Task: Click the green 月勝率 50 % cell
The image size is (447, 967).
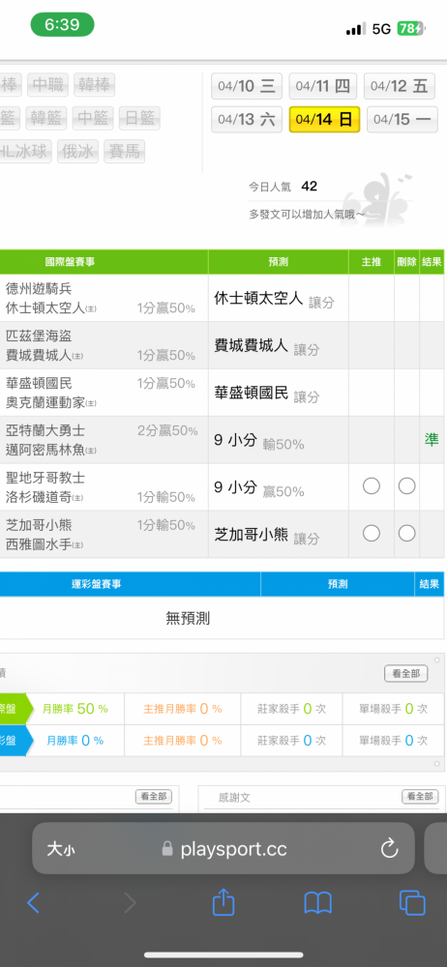Action: click(x=74, y=709)
